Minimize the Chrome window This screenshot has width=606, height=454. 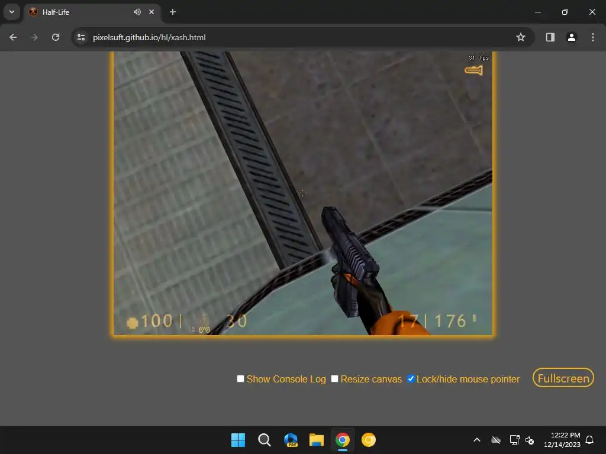[537, 12]
